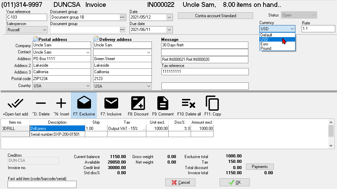Click the Delivery address envelope icon
The height and width of the screenshot is (189, 337).
point(96,39)
